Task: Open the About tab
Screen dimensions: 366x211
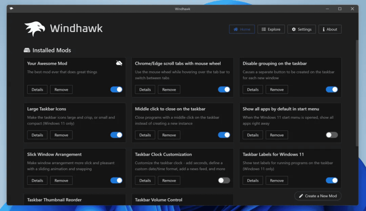Action: [330, 29]
